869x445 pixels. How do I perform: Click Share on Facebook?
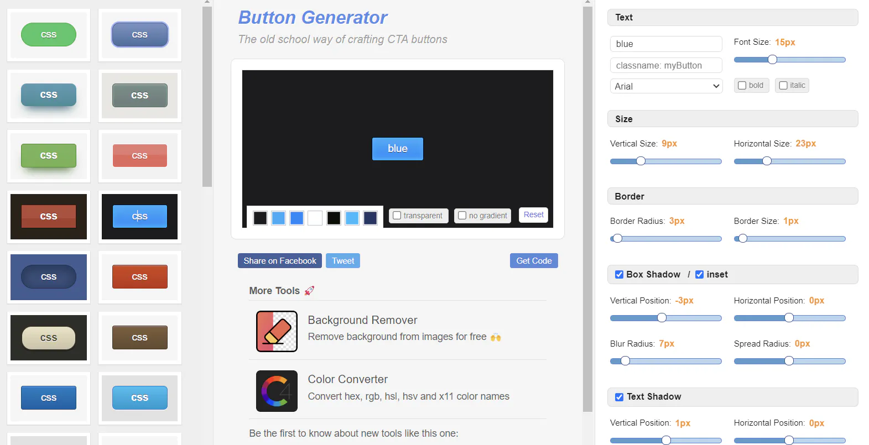280,261
